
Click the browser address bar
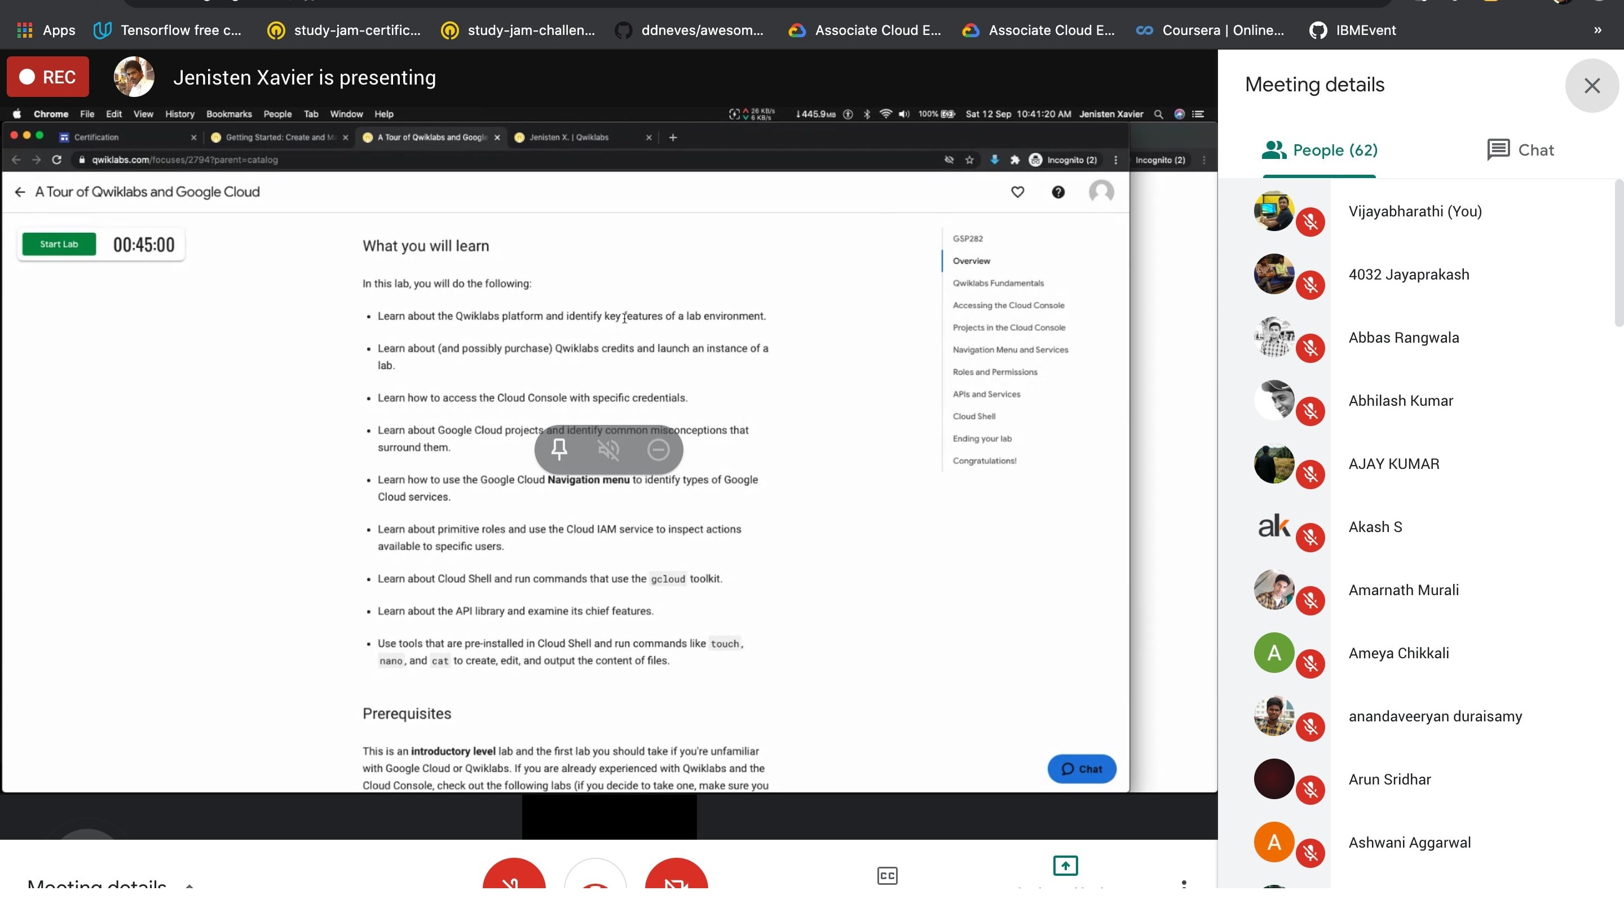click(x=252, y=159)
